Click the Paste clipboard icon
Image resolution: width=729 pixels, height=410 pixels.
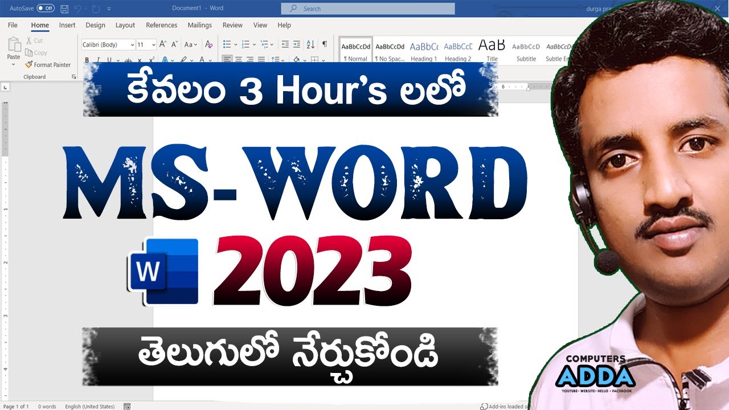[14, 44]
